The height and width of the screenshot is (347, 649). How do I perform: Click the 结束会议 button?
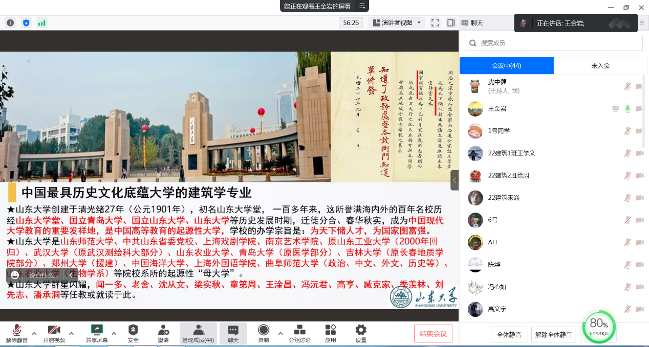433,334
